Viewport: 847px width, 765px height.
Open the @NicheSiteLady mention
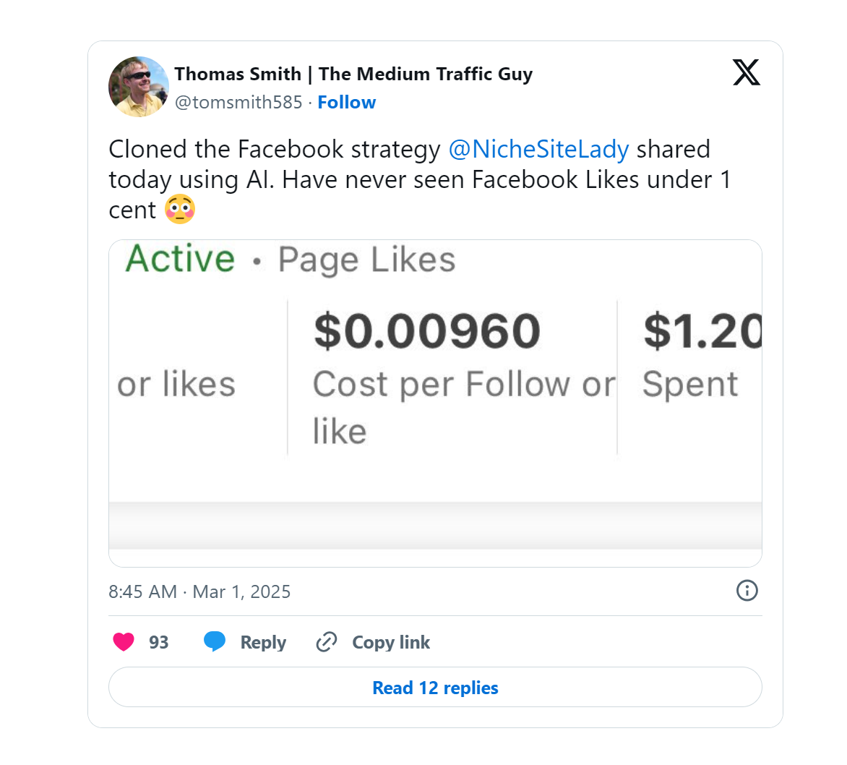coord(538,149)
